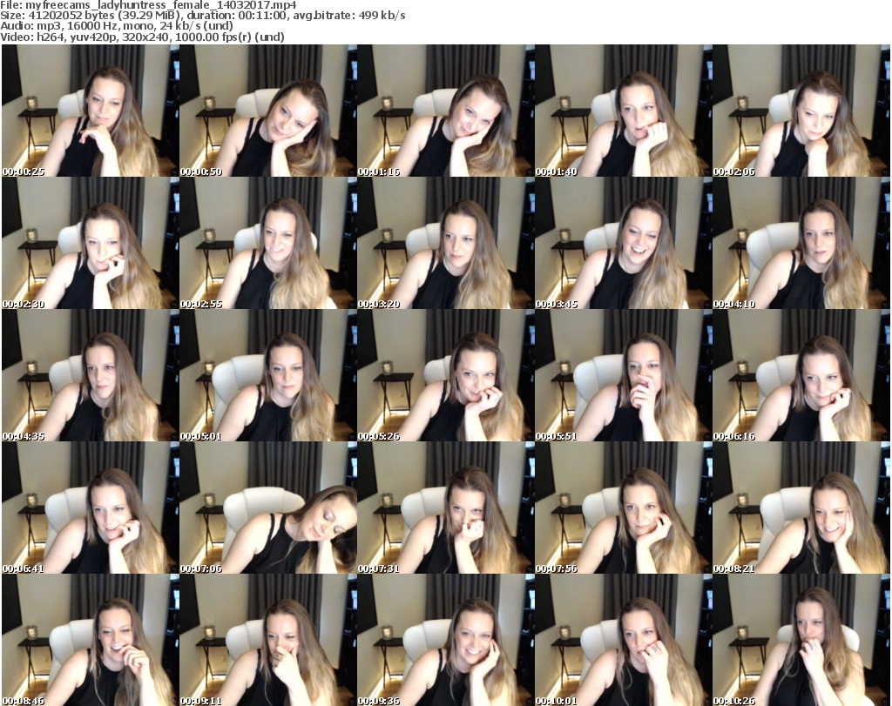Open the 00:04:10 thumbnail
This screenshot has width=892, height=706.
click(x=801, y=243)
